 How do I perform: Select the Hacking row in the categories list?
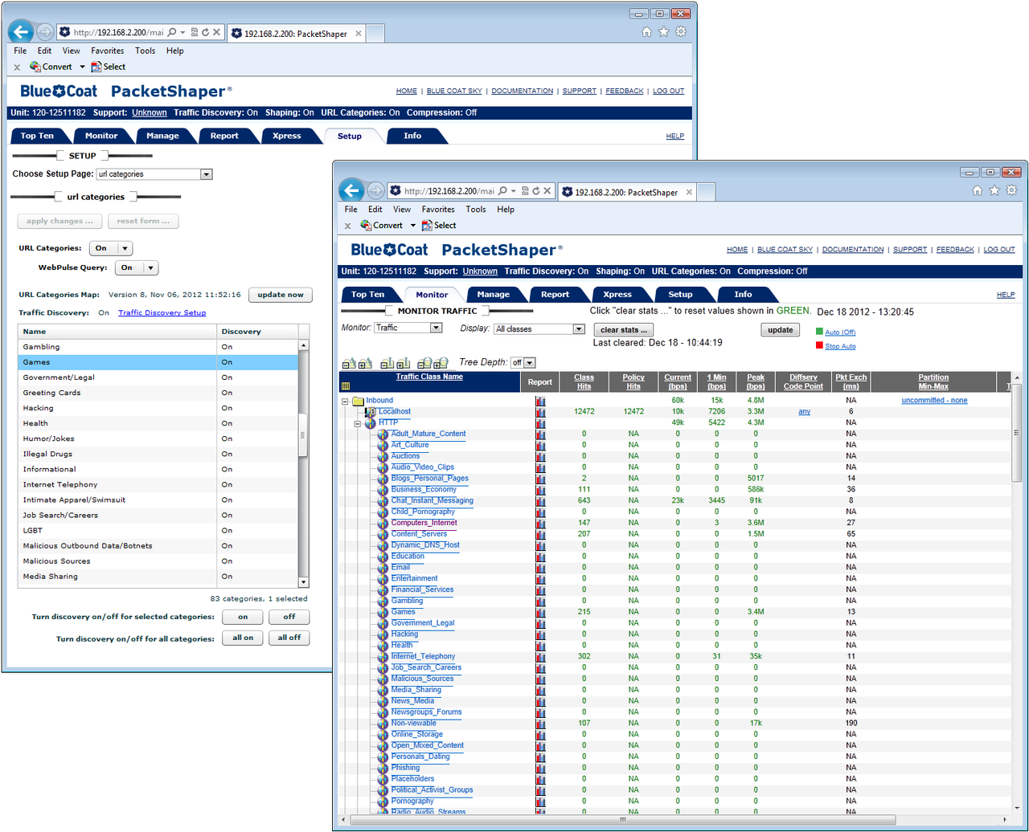[x=158, y=408]
